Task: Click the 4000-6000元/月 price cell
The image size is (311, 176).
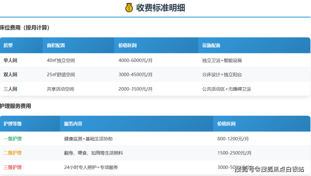Action: pyautogui.click(x=135, y=60)
